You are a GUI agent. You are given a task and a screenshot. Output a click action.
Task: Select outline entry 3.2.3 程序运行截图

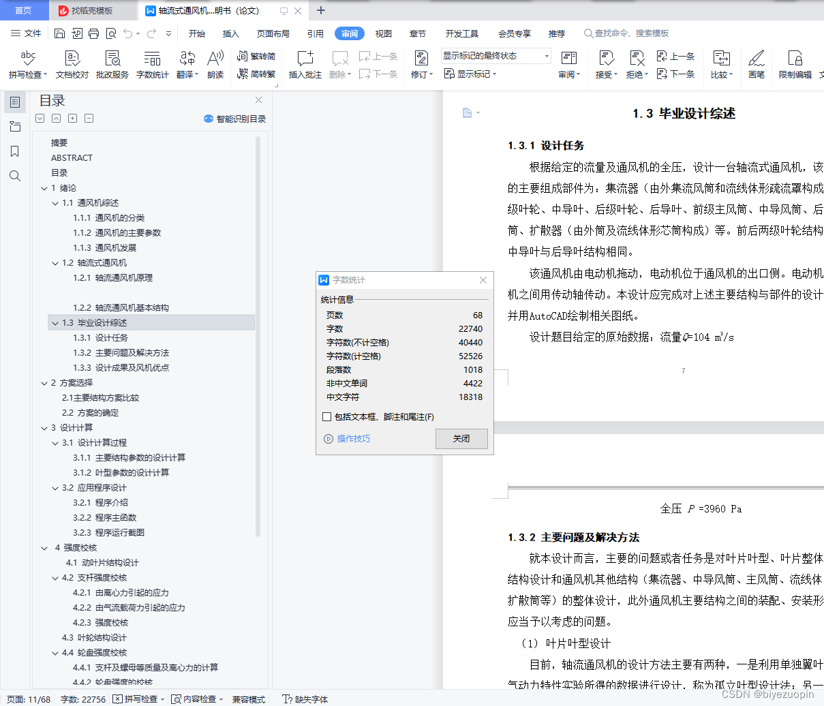tap(109, 533)
